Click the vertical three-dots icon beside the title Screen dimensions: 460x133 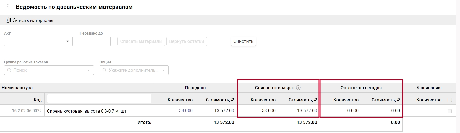click(8, 7)
